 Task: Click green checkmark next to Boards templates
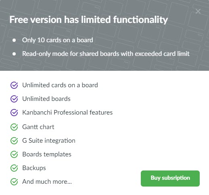(x=14, y=154)
